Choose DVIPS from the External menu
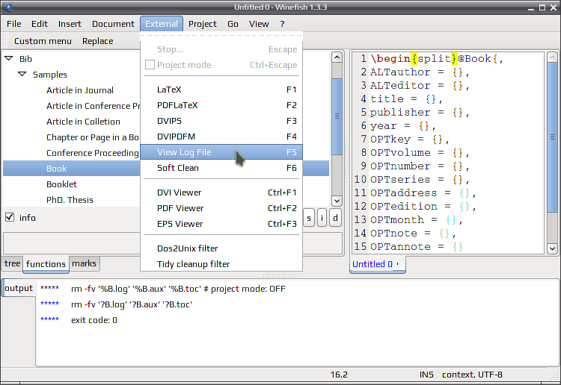The image size is (561, 385). [221, 121]
